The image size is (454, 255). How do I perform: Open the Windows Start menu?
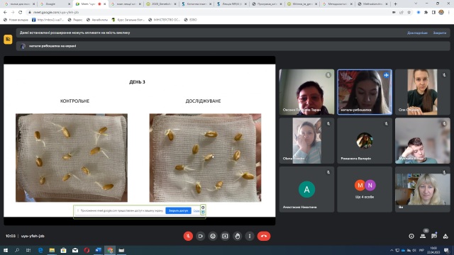pyautogui.click(x=6, y=250)
